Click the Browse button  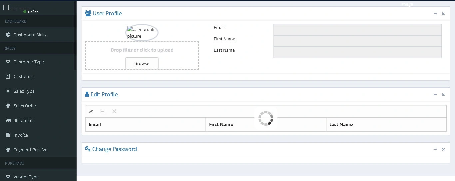(x=142, y=63)
